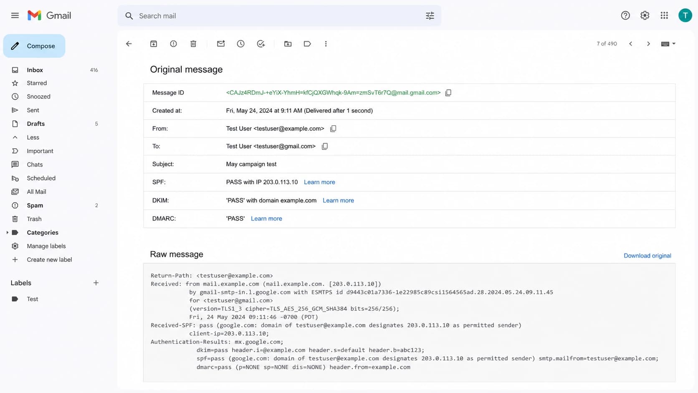Click the Message ID link
This screenshot has width=698, height=393.
pyautogui.click(x=333, y=93)
